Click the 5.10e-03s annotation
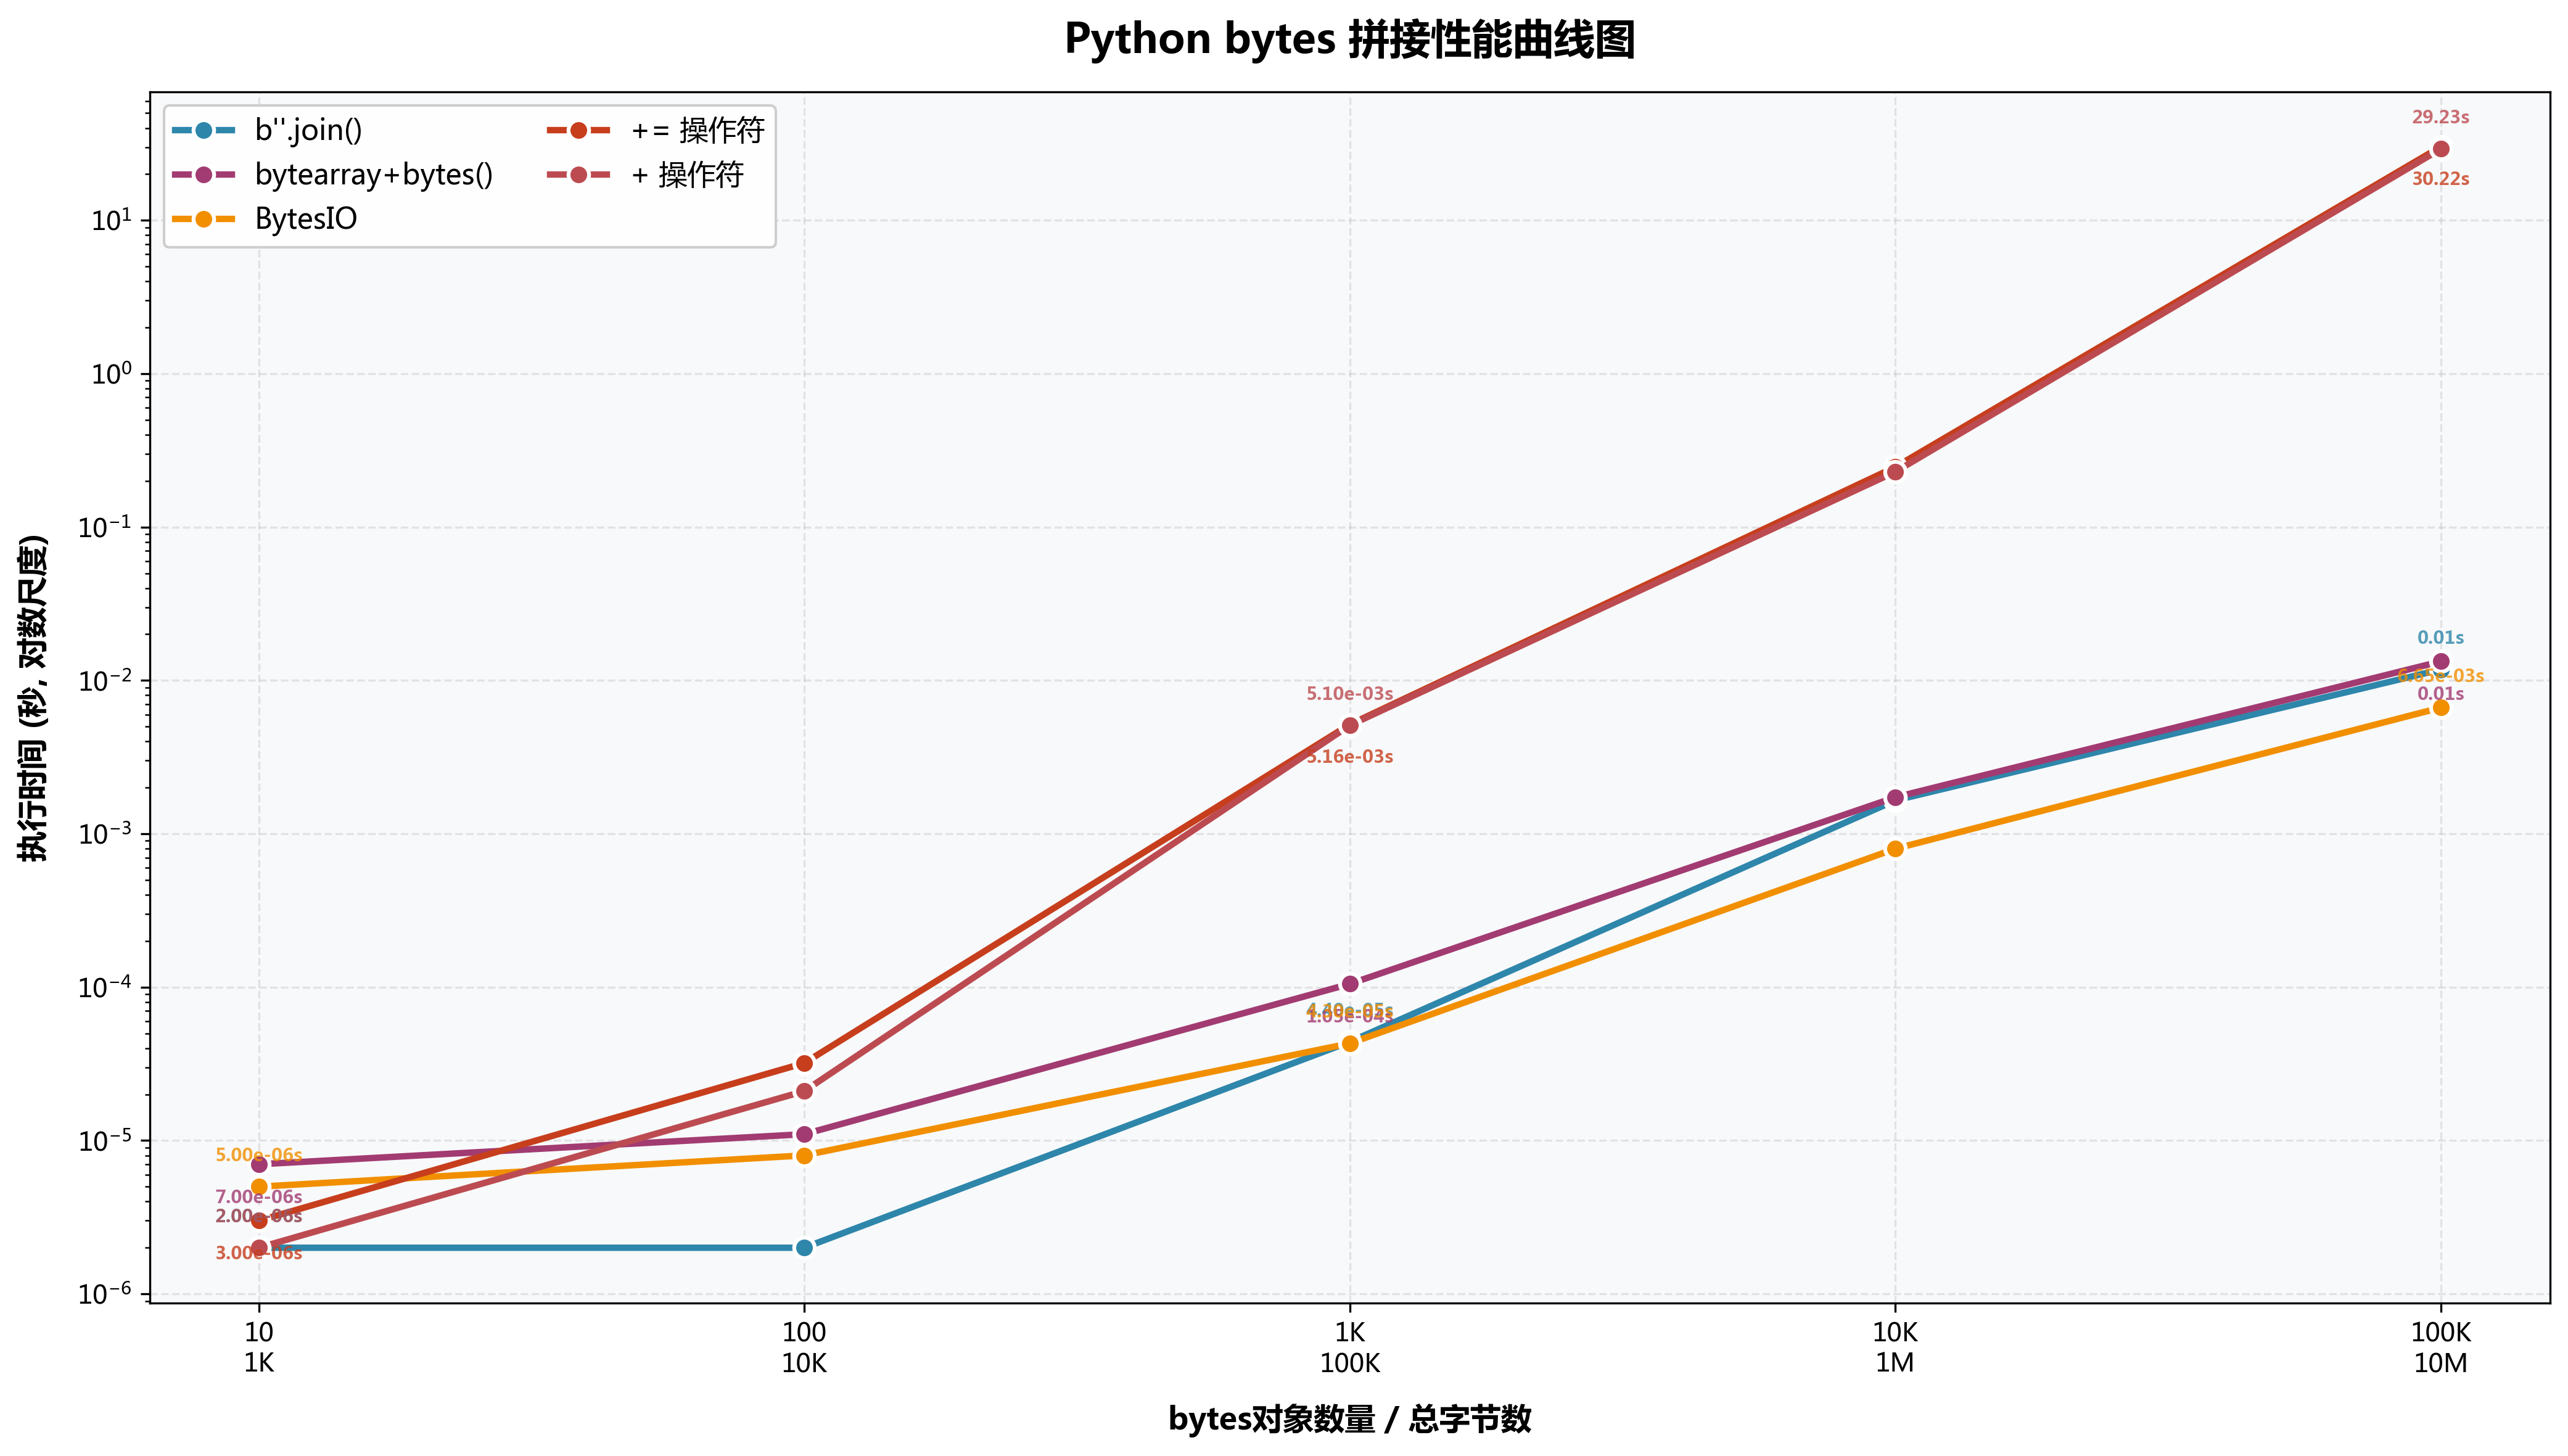The image size is (2568, 1456). pos(1349,693)
